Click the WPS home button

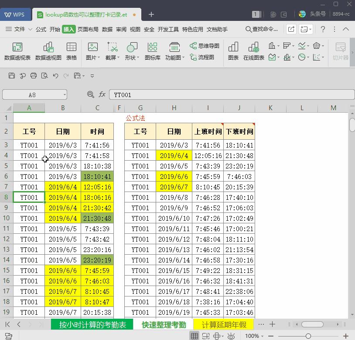click(x=15, y=15)
